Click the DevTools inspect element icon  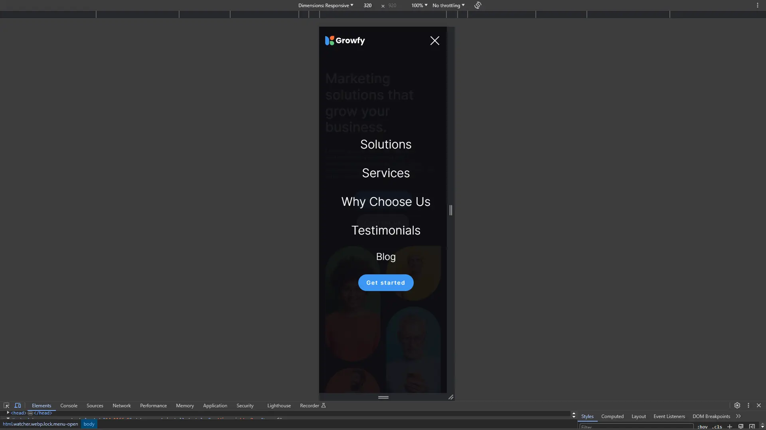point(6,405)
